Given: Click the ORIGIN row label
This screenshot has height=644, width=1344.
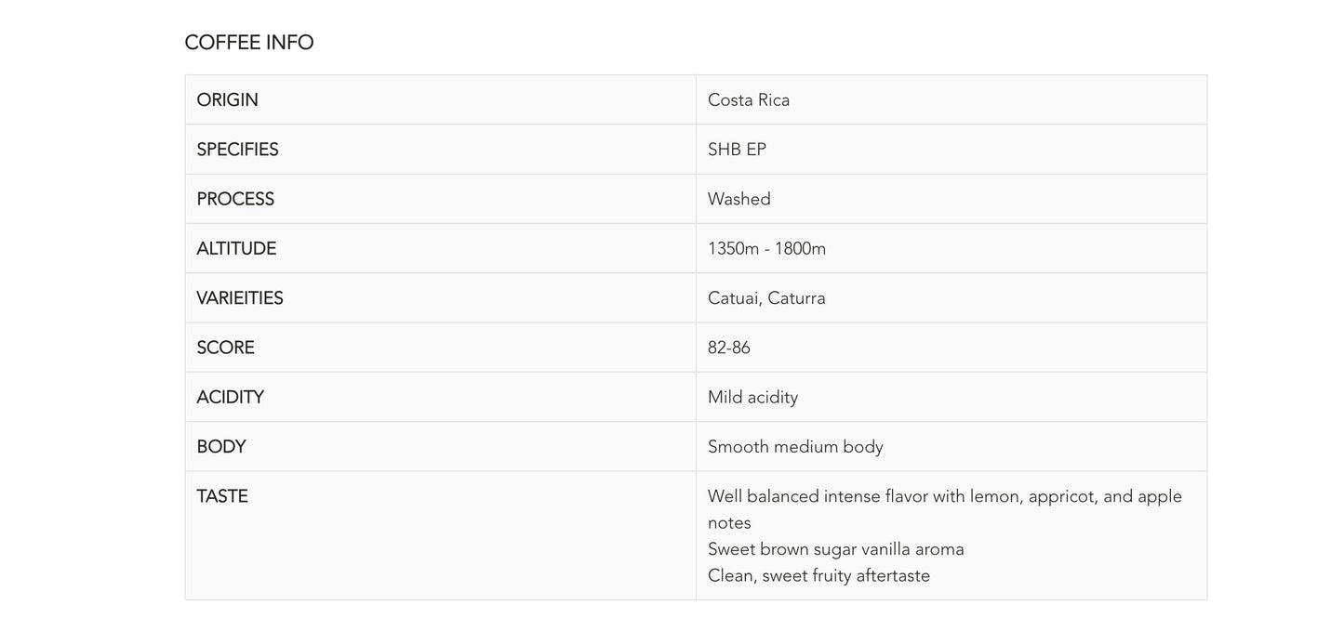Looking at the screenshot, I should tap(228, 100).
